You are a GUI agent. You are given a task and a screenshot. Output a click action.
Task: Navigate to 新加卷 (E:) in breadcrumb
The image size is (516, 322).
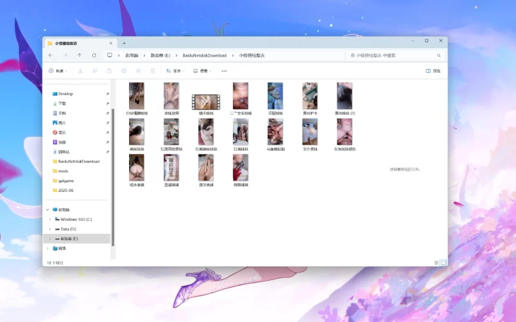161,55
